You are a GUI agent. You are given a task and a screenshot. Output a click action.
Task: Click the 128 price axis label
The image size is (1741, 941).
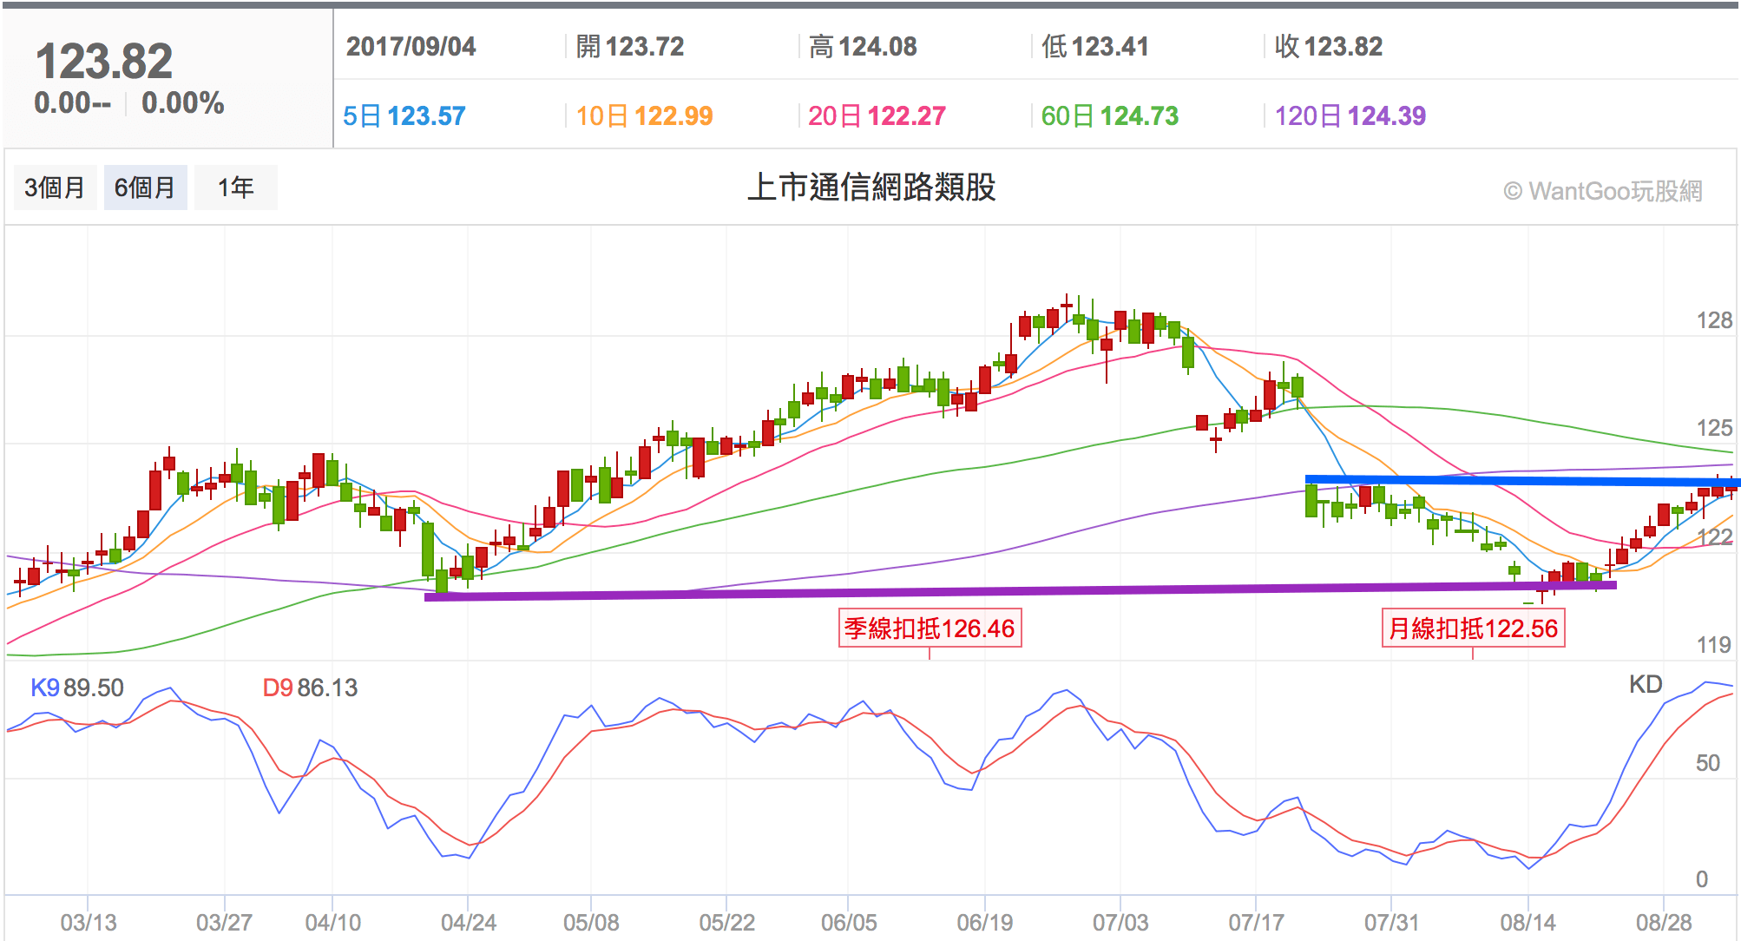(x=1714, y=320)
